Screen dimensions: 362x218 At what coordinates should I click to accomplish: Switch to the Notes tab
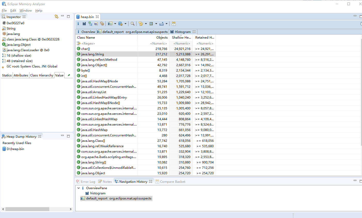[105, 181]
